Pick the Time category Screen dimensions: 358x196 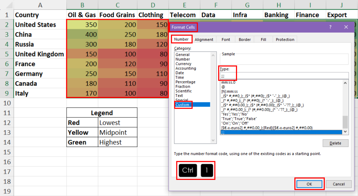click(180, 78)
